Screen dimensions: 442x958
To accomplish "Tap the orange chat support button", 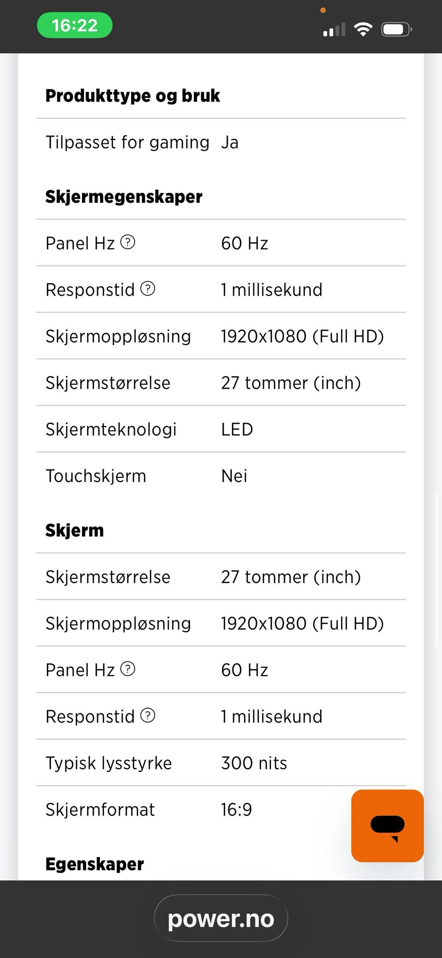I will [x=387, y=825].
